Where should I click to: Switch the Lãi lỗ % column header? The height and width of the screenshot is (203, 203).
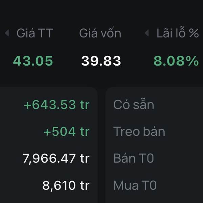pyautogui.click(x=177, y=33)
